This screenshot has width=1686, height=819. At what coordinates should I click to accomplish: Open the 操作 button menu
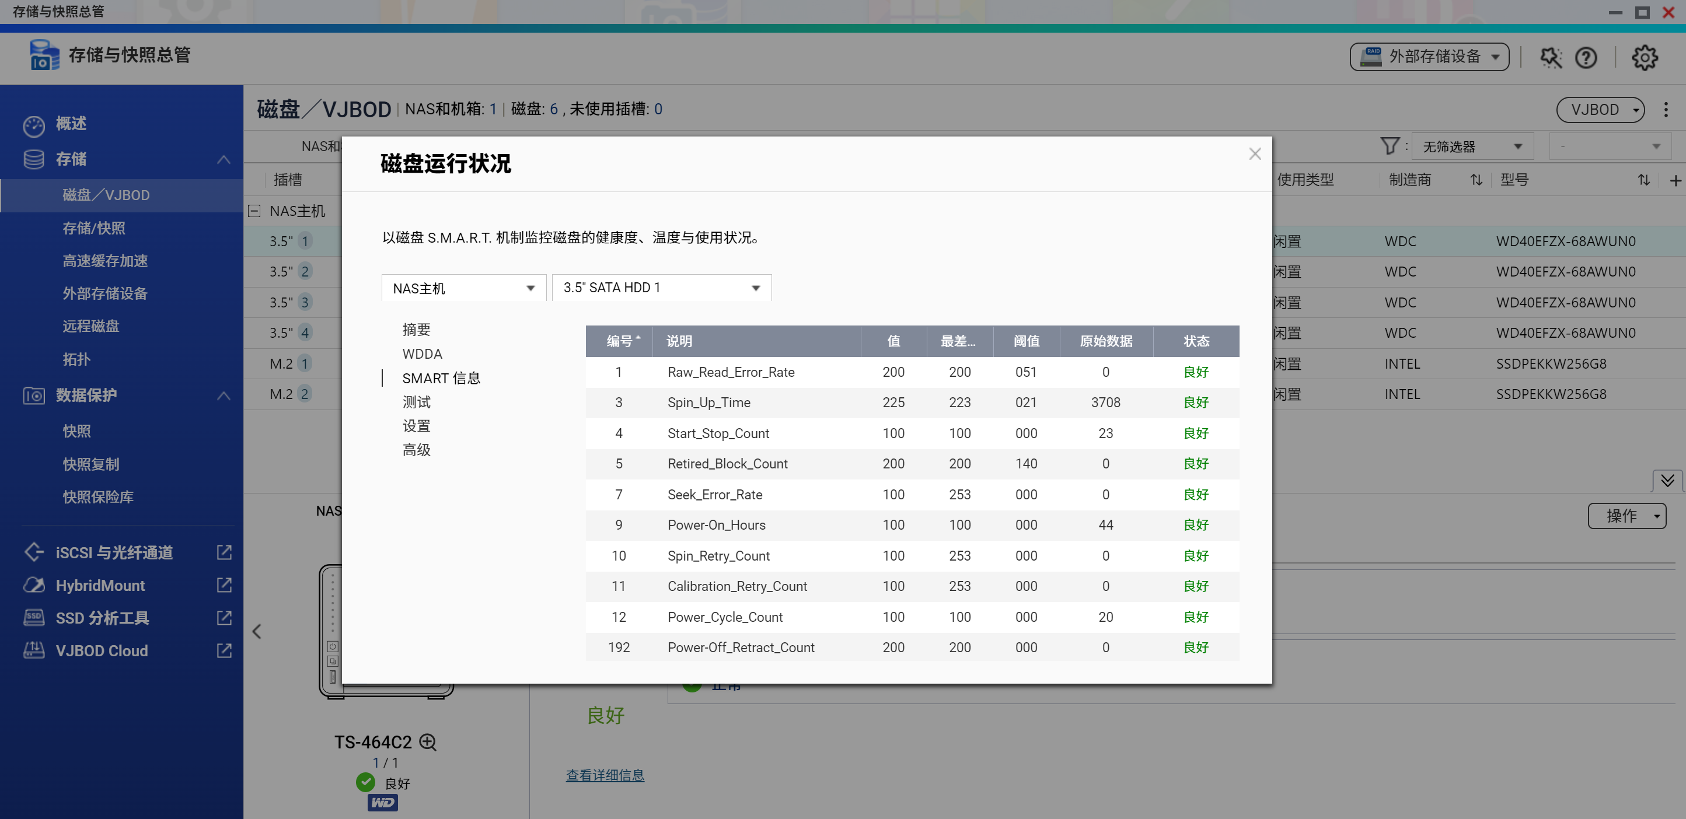1626,516
